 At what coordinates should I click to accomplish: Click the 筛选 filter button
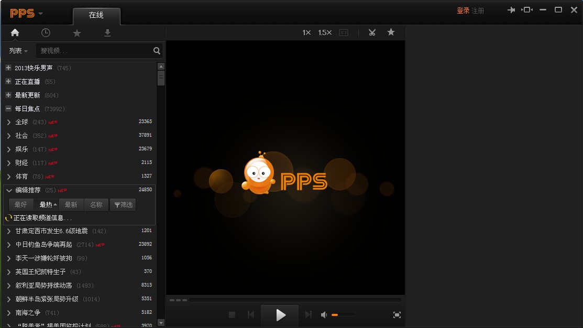coord(123,205)
